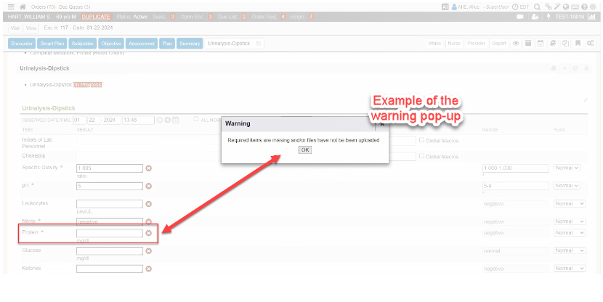The width and height of the screenshot is (603, 302).
Task: Open the Smart Plan tab
Action: click(53, 44)
